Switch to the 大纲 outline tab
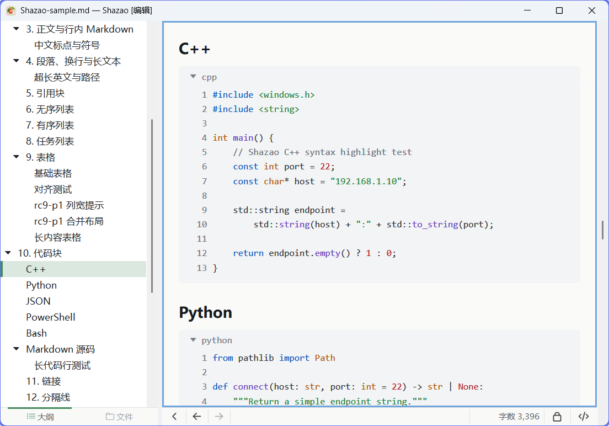609x426 pixels. click(x=40, y=417)
